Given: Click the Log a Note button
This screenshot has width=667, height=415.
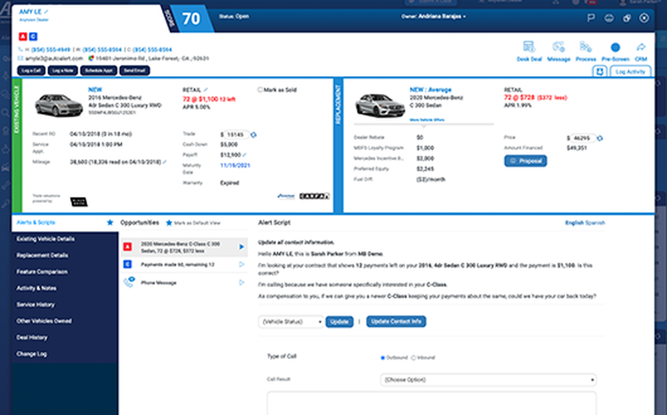Looking at the screenshot, I should [x=63, y=71].
